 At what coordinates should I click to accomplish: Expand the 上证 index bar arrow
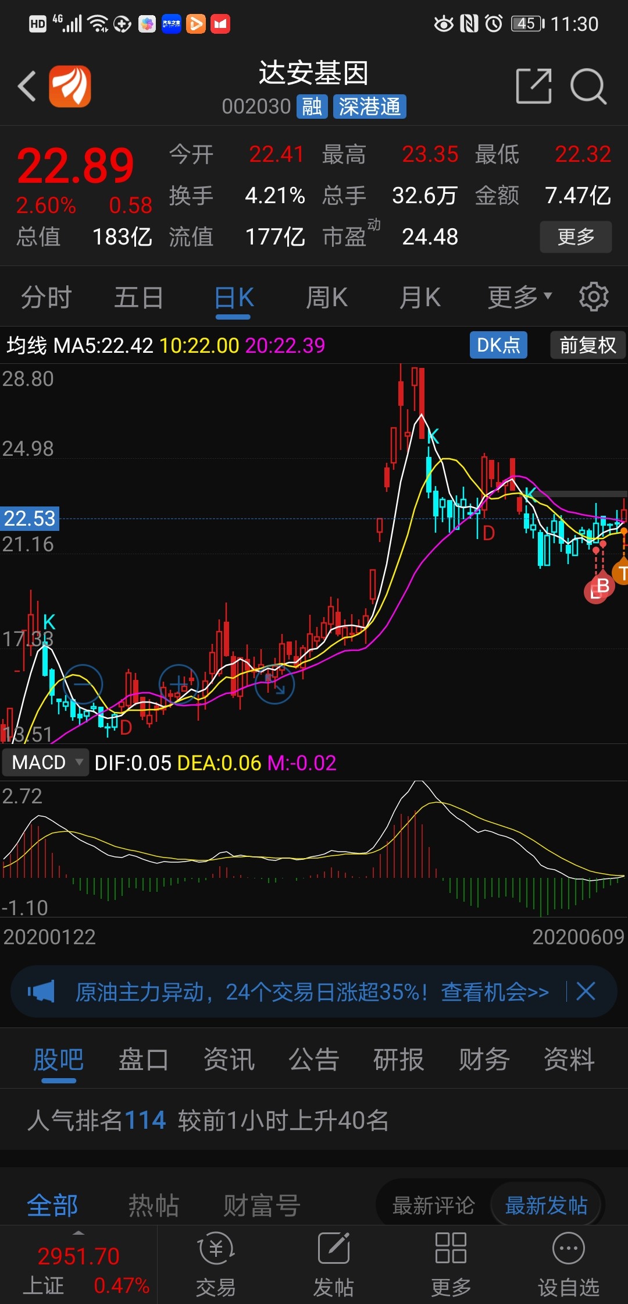[78, 1233]
